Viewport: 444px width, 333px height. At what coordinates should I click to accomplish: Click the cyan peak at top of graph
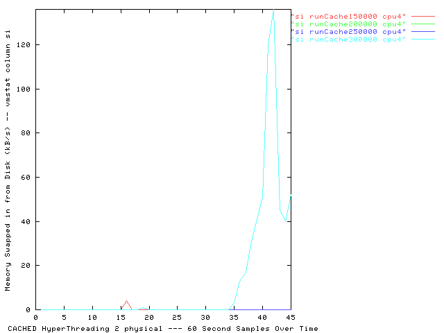[x=273, y=11]
